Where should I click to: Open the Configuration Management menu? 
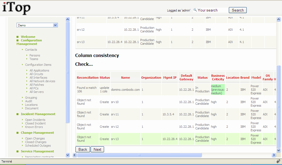point(29,42)
